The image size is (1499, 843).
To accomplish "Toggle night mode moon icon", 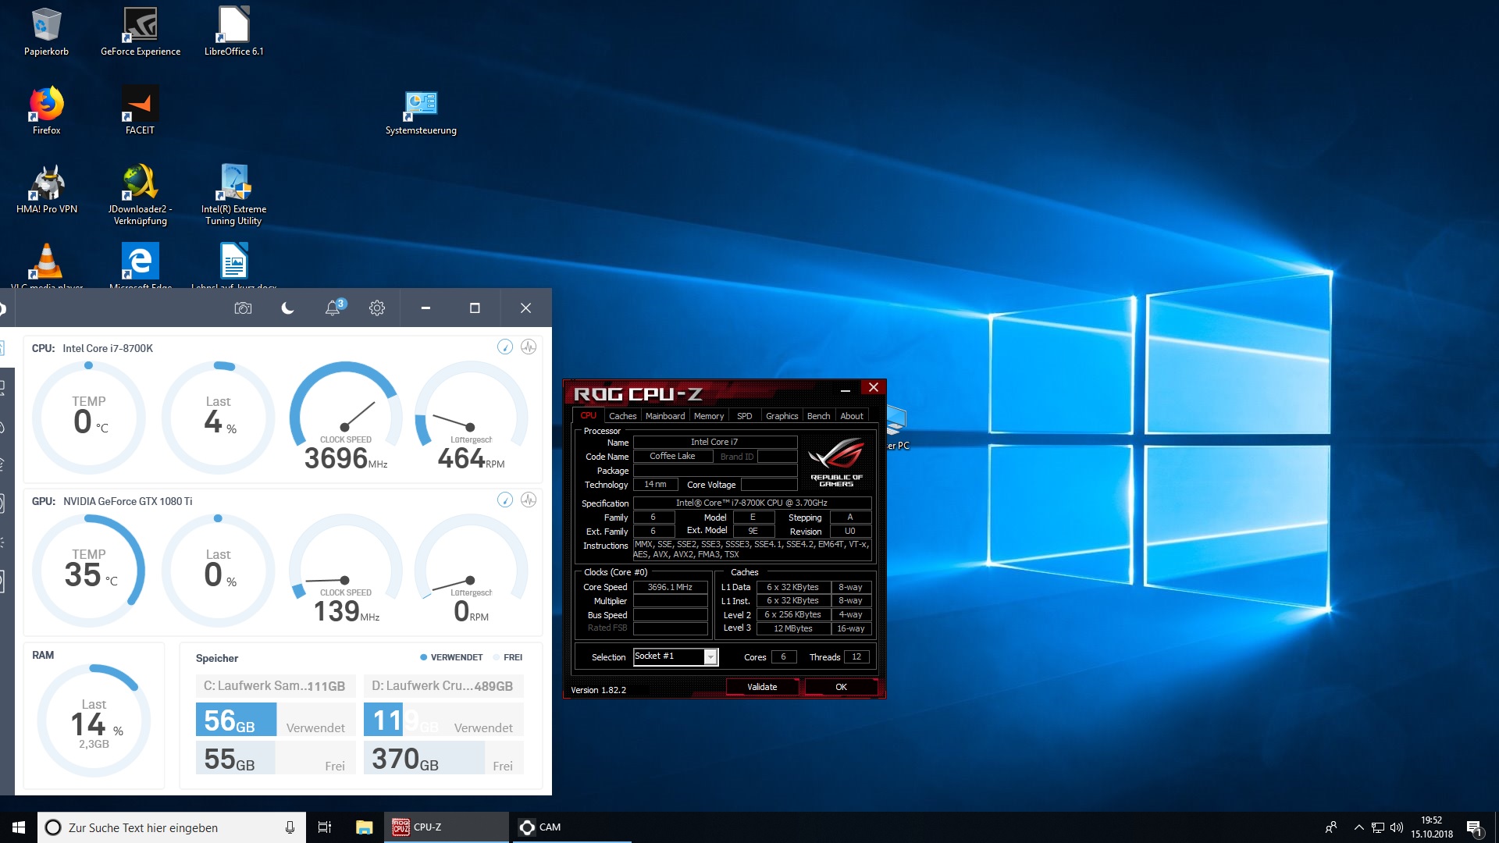I will (287, 308).
